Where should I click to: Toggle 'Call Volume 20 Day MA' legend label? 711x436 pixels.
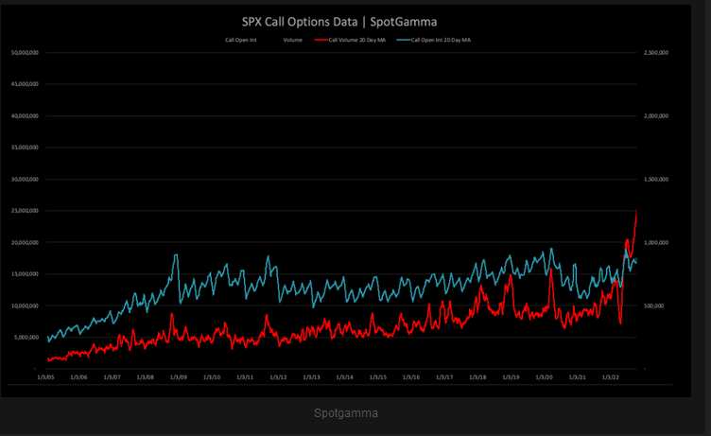(x=359, y=41)
